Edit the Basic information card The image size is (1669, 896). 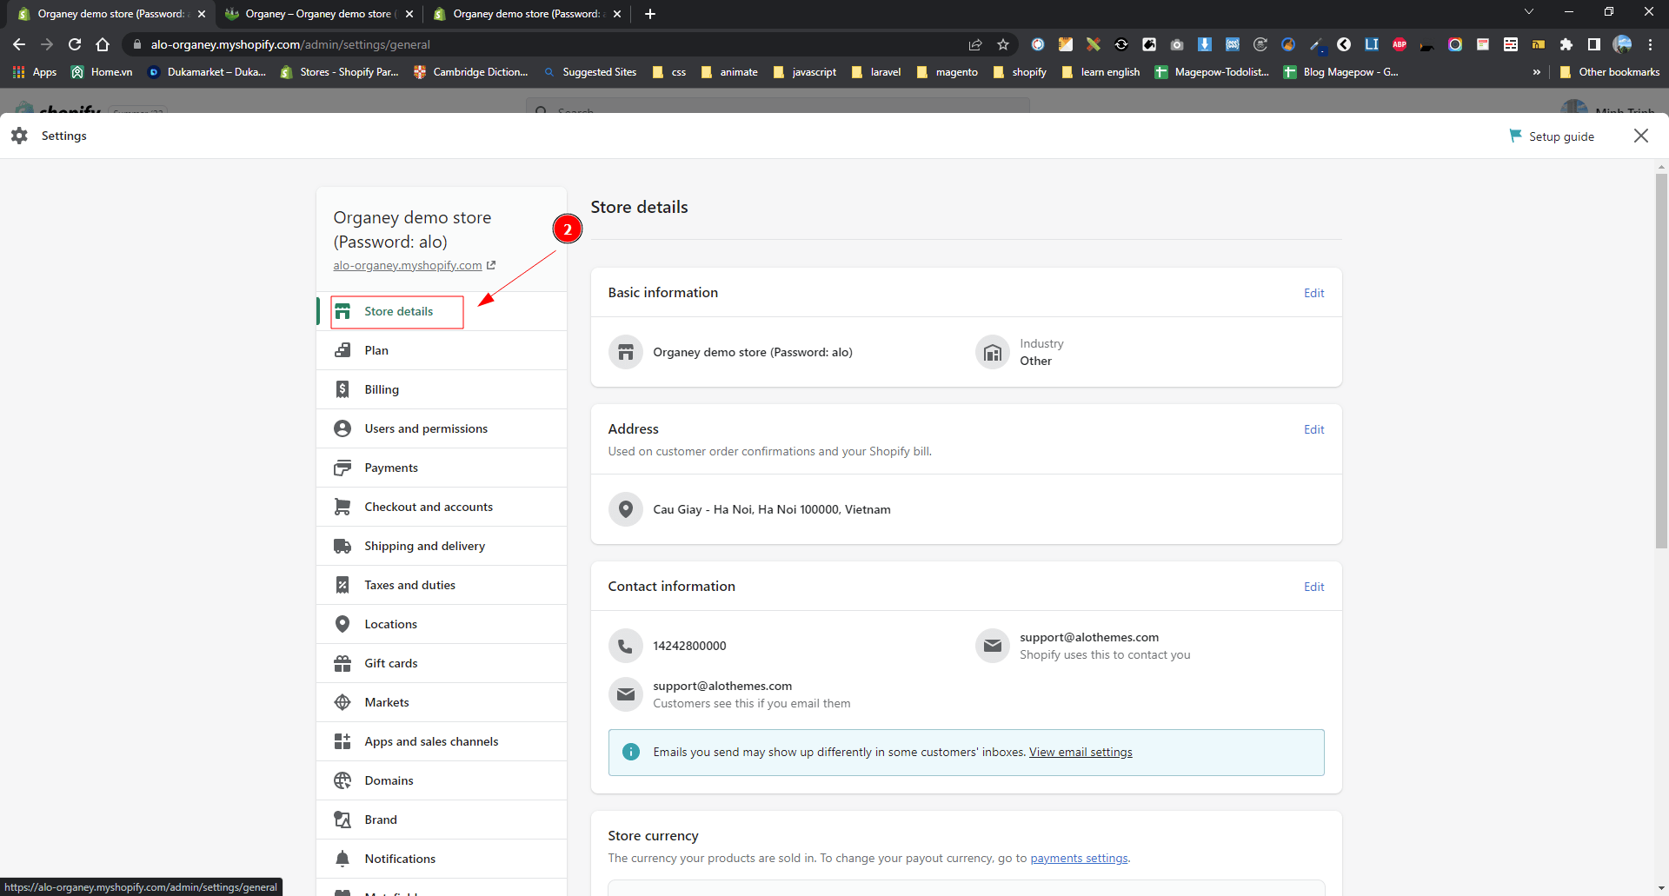pos(1313,293)
